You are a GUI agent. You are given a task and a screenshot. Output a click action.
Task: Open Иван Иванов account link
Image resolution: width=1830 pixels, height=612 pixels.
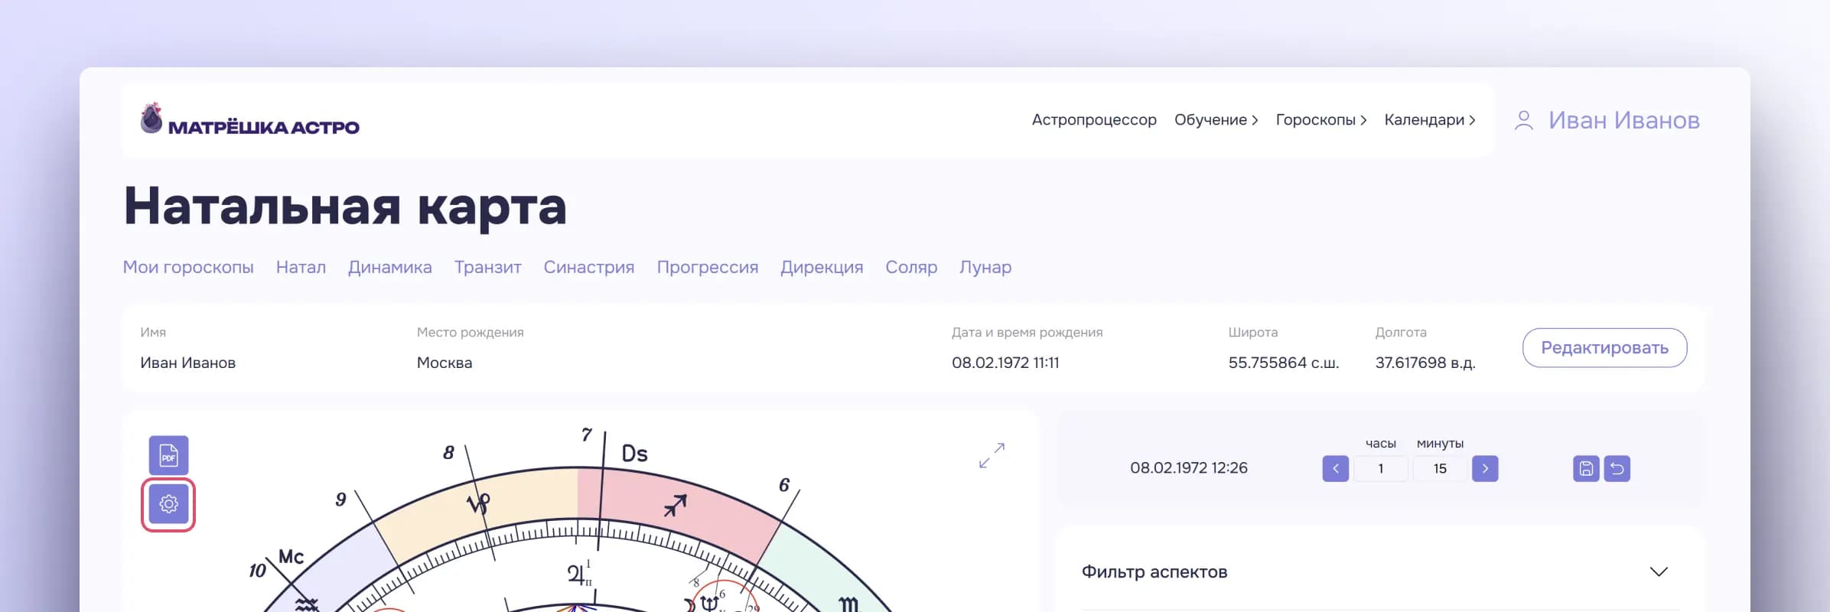point(1624,120)
